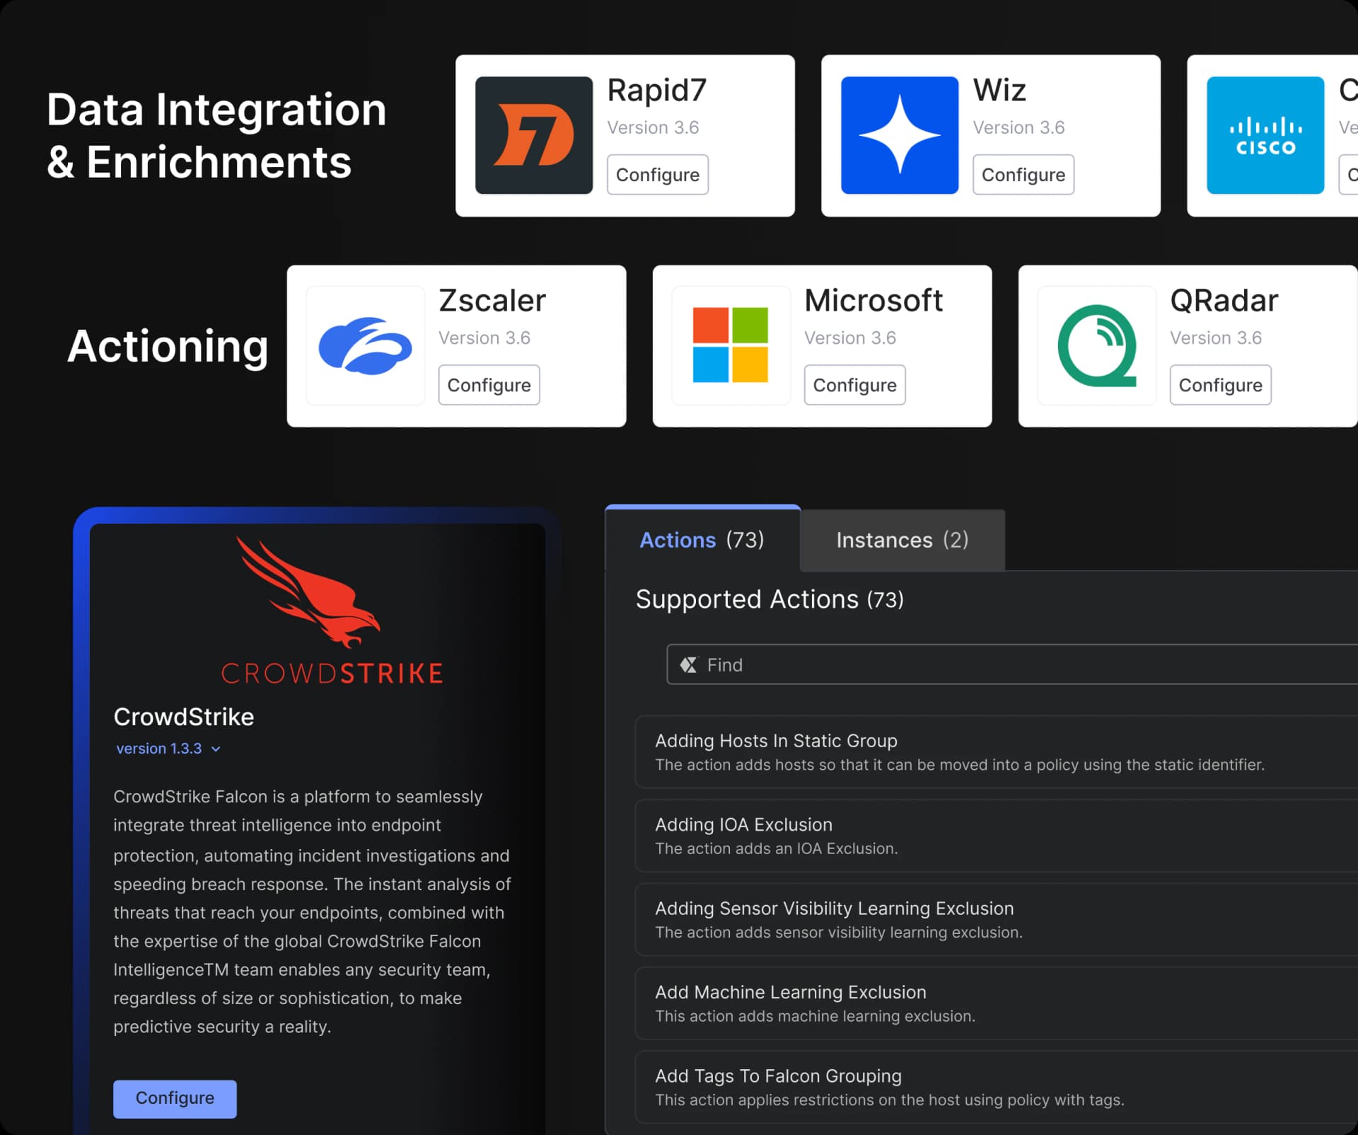Switch to the Instances (2) tab
The width and height of the screenshot is (1358, 1135).
coord(902,540)
